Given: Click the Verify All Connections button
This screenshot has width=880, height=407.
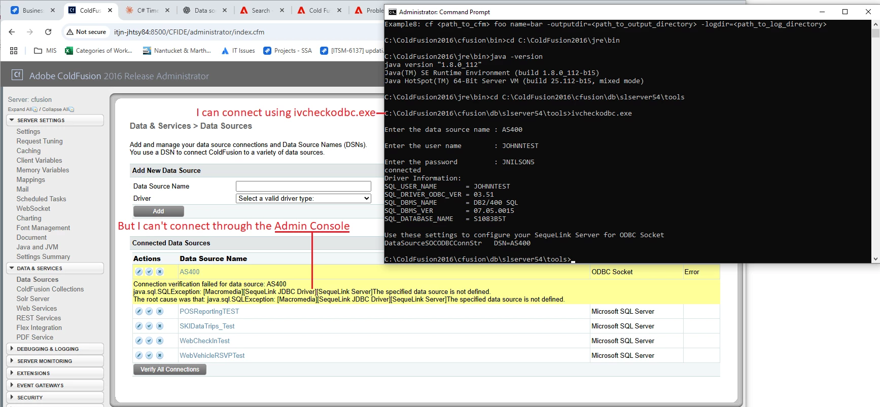Looking at the screenshot, I should [170, 369].
